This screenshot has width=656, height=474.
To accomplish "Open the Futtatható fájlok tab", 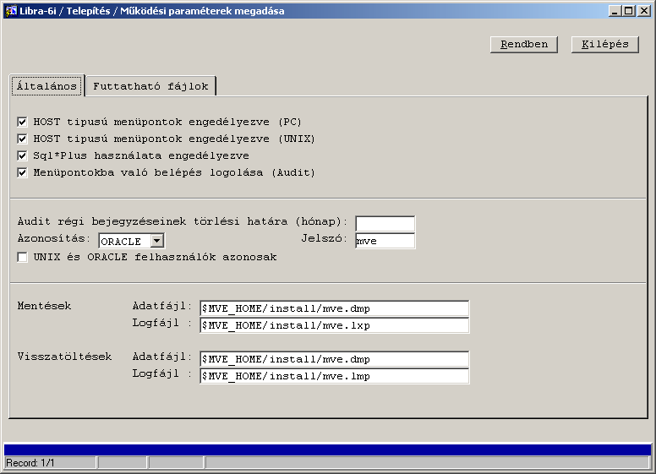I will pos(150,86).
